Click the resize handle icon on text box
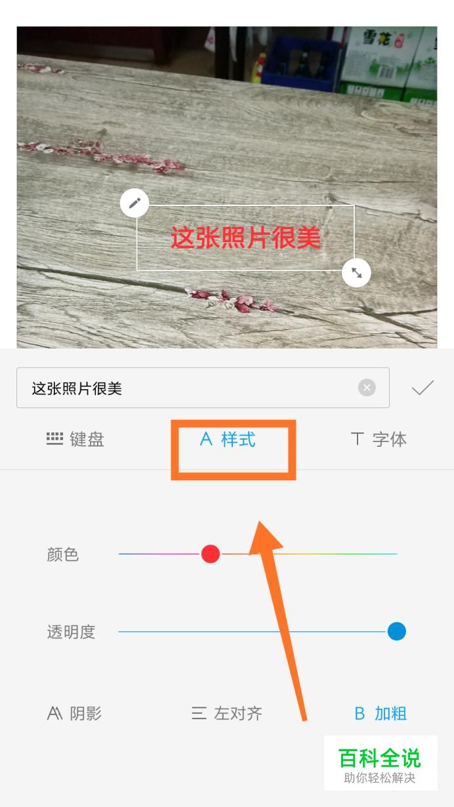 coord(356,273)
